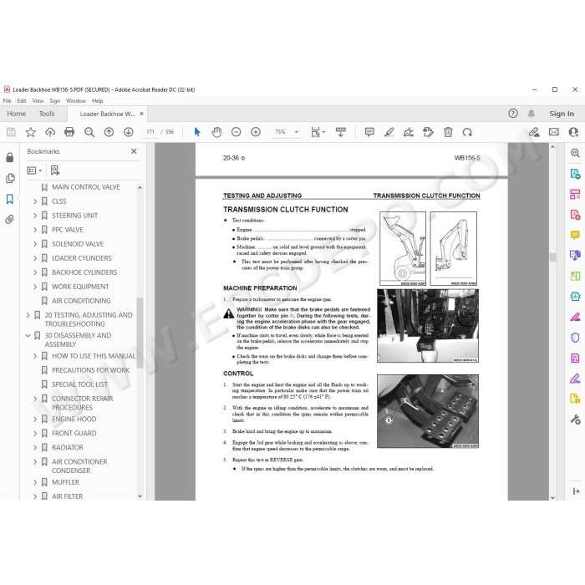This screenshot has width=585, height=585.
Task: Go to the next page with the down arrow
Action: tap(129, 132)
